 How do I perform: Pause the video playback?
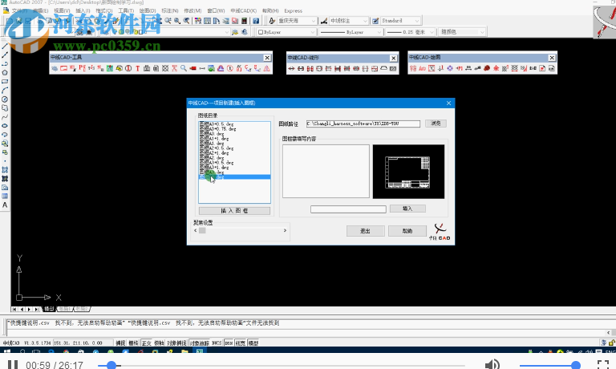[13, 365]
